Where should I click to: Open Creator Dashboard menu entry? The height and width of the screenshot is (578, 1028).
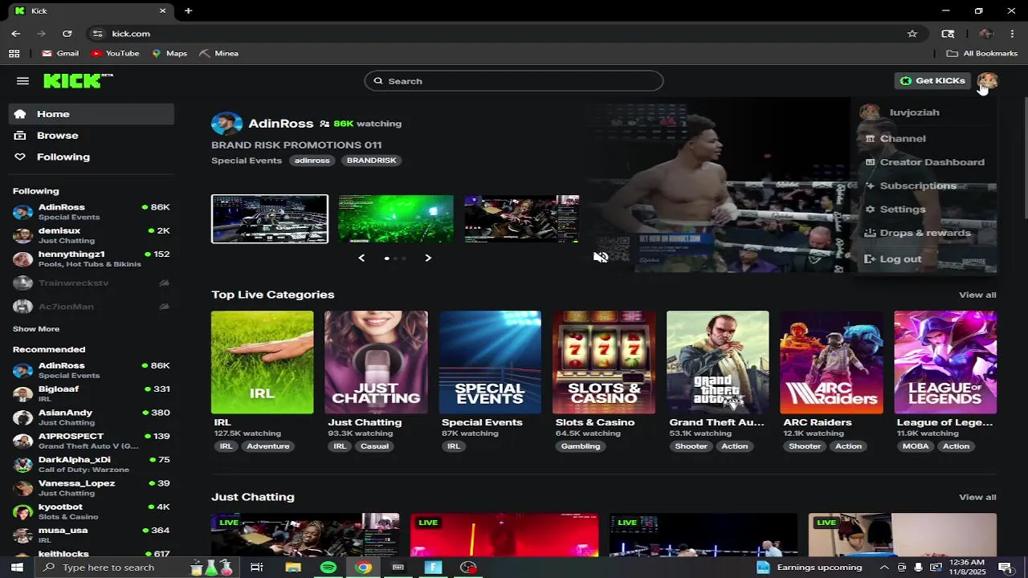[x=926, y=162]
